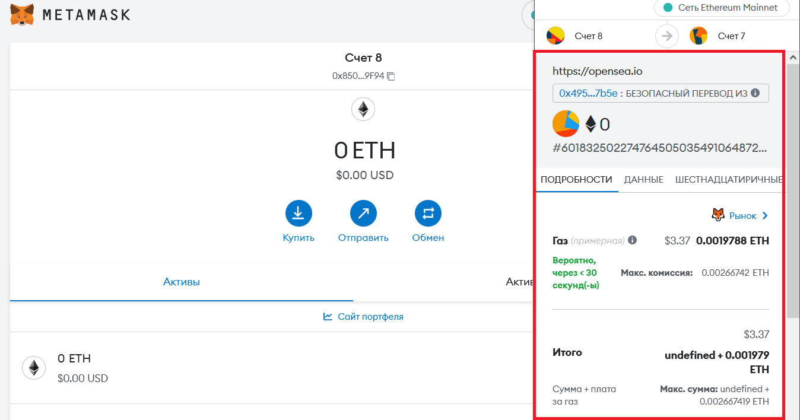Click the info icon next to БЕЗОПАСНЫЙ ПЕРЕВОД ИЗ
The image size is (800, 420).
click(755, 93)
